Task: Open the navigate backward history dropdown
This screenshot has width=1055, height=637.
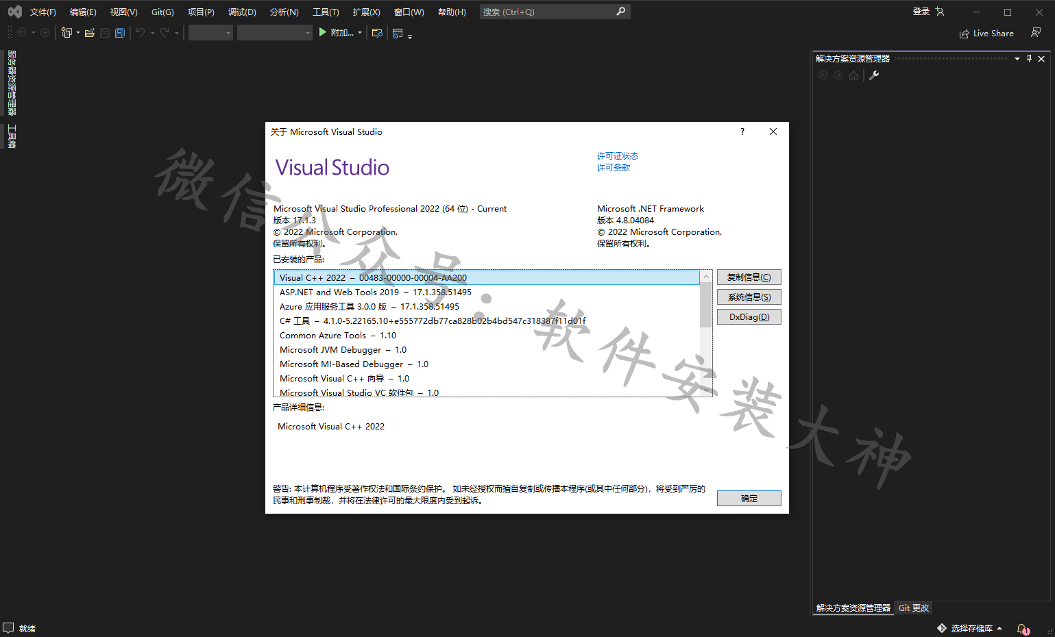Action: pyautogui.click(x=34, y=33)
